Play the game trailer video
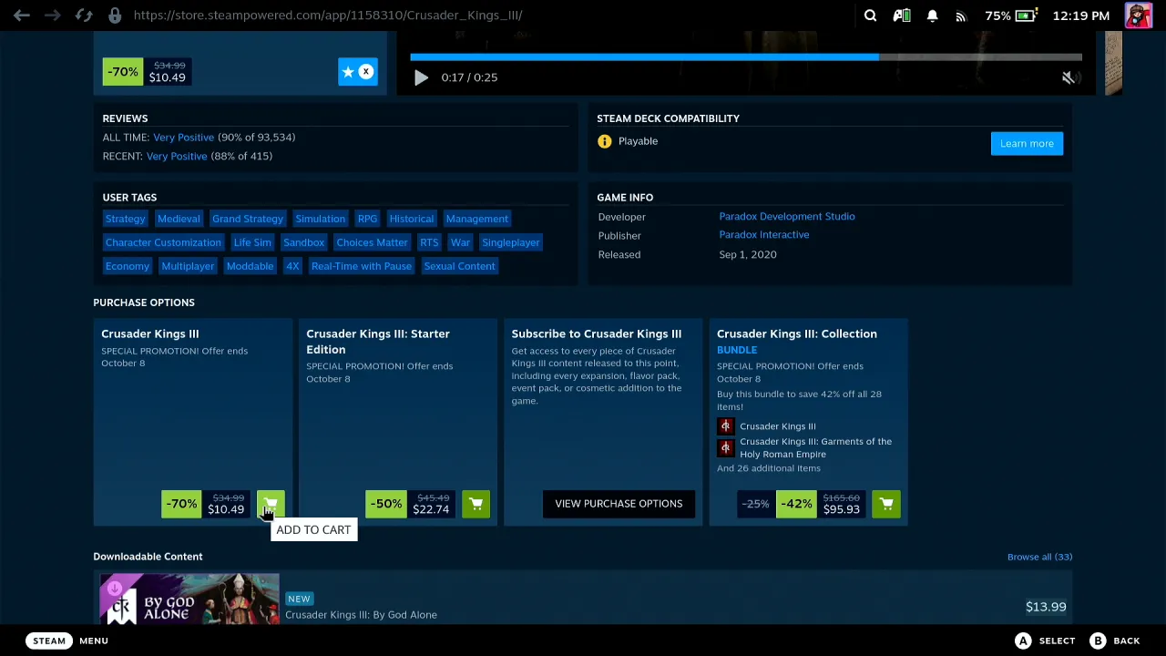The image size is (1166, 656). [421, 77]
